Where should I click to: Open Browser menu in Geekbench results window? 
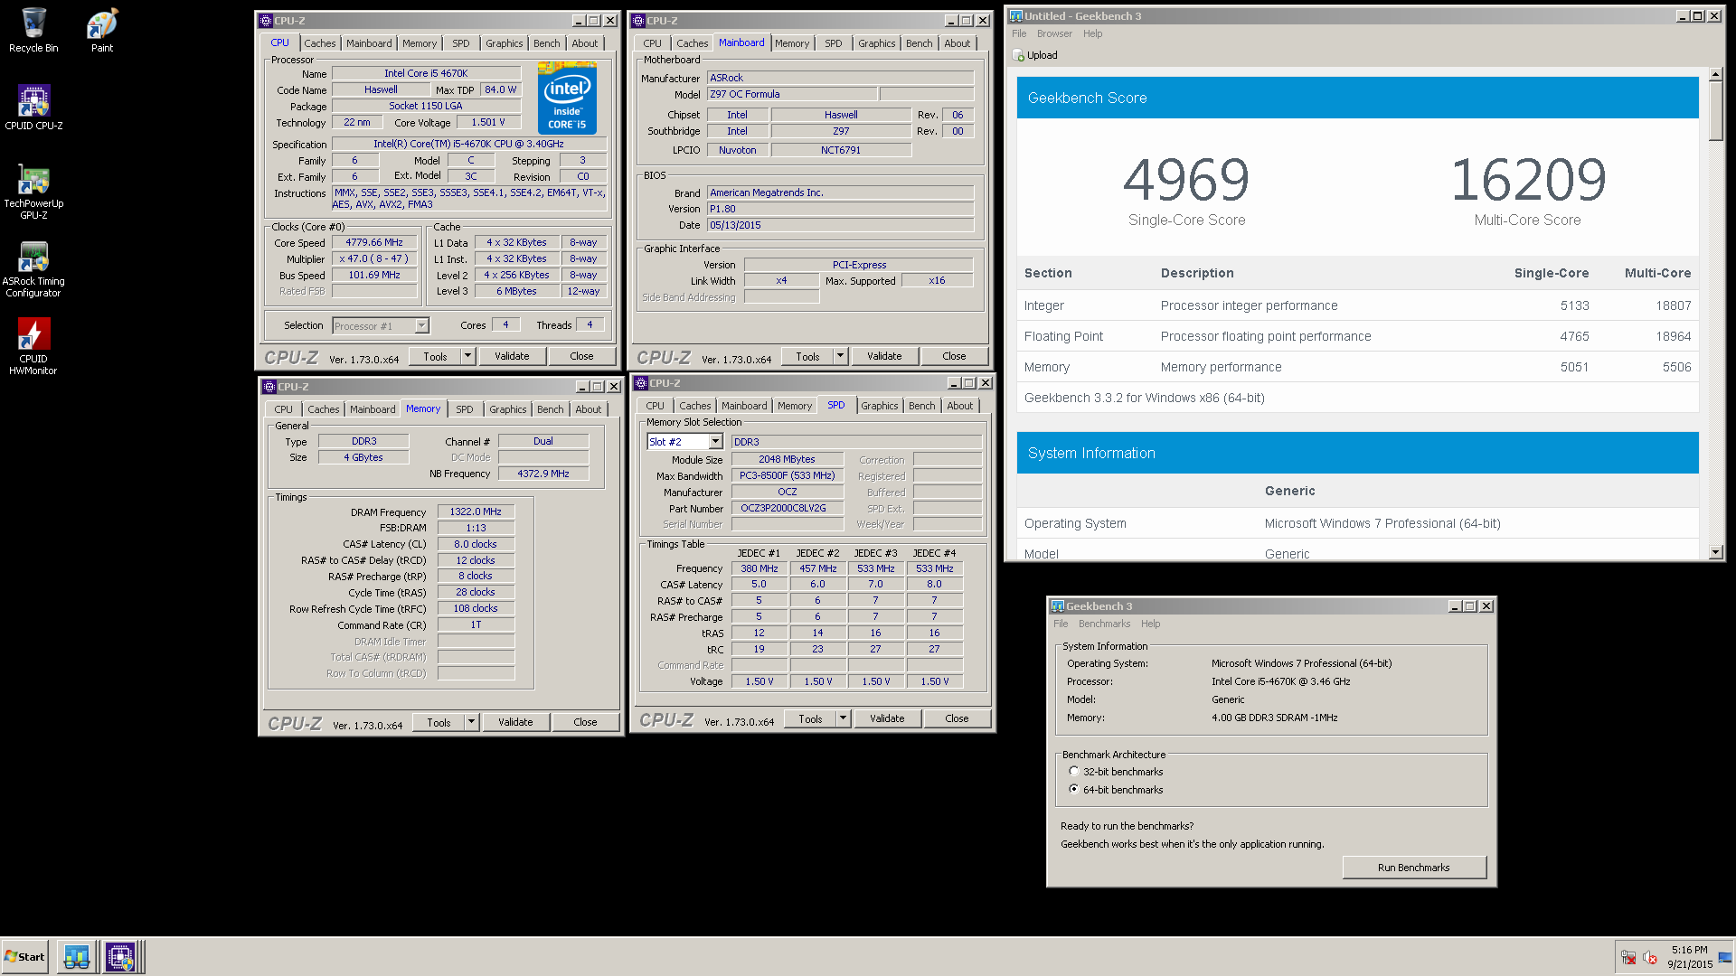click(1054, 33)
